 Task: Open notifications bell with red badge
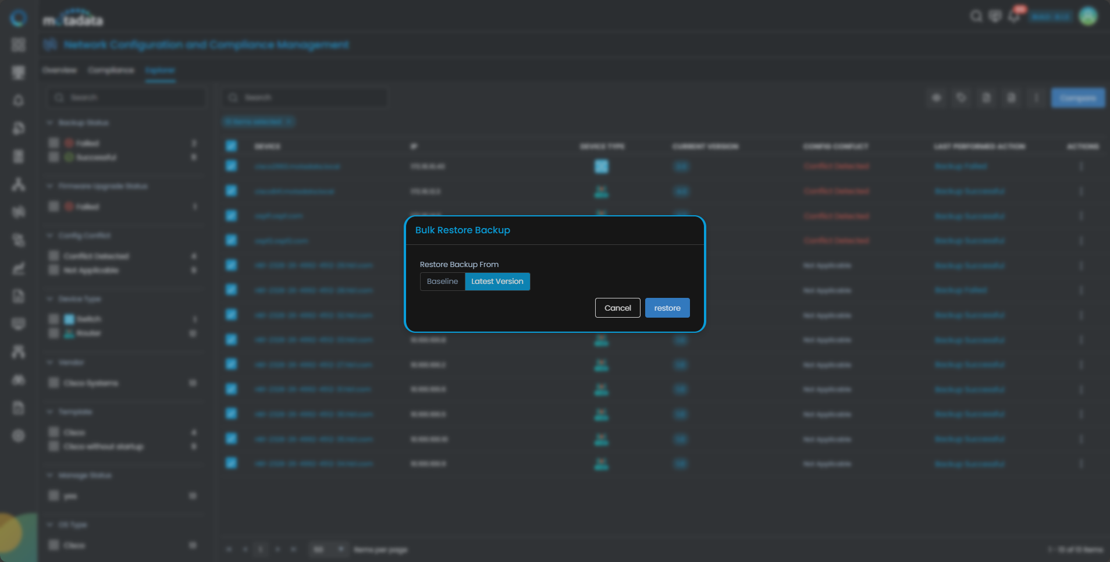(x=1014, y=16)
